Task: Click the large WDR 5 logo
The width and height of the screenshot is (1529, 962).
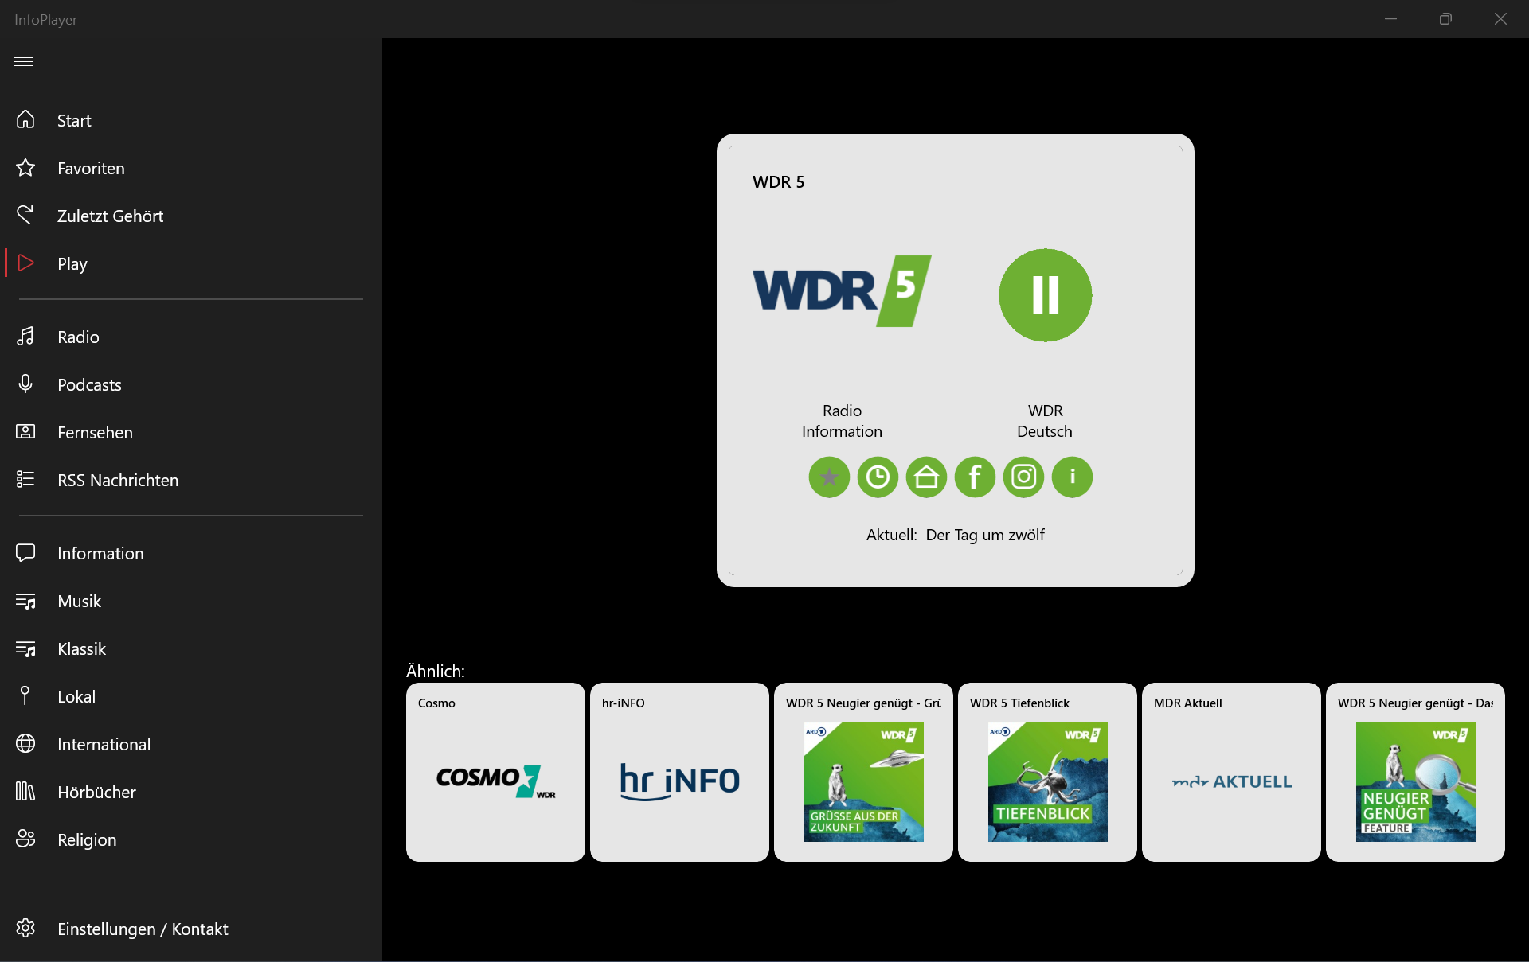Action: tap(842, 291)
